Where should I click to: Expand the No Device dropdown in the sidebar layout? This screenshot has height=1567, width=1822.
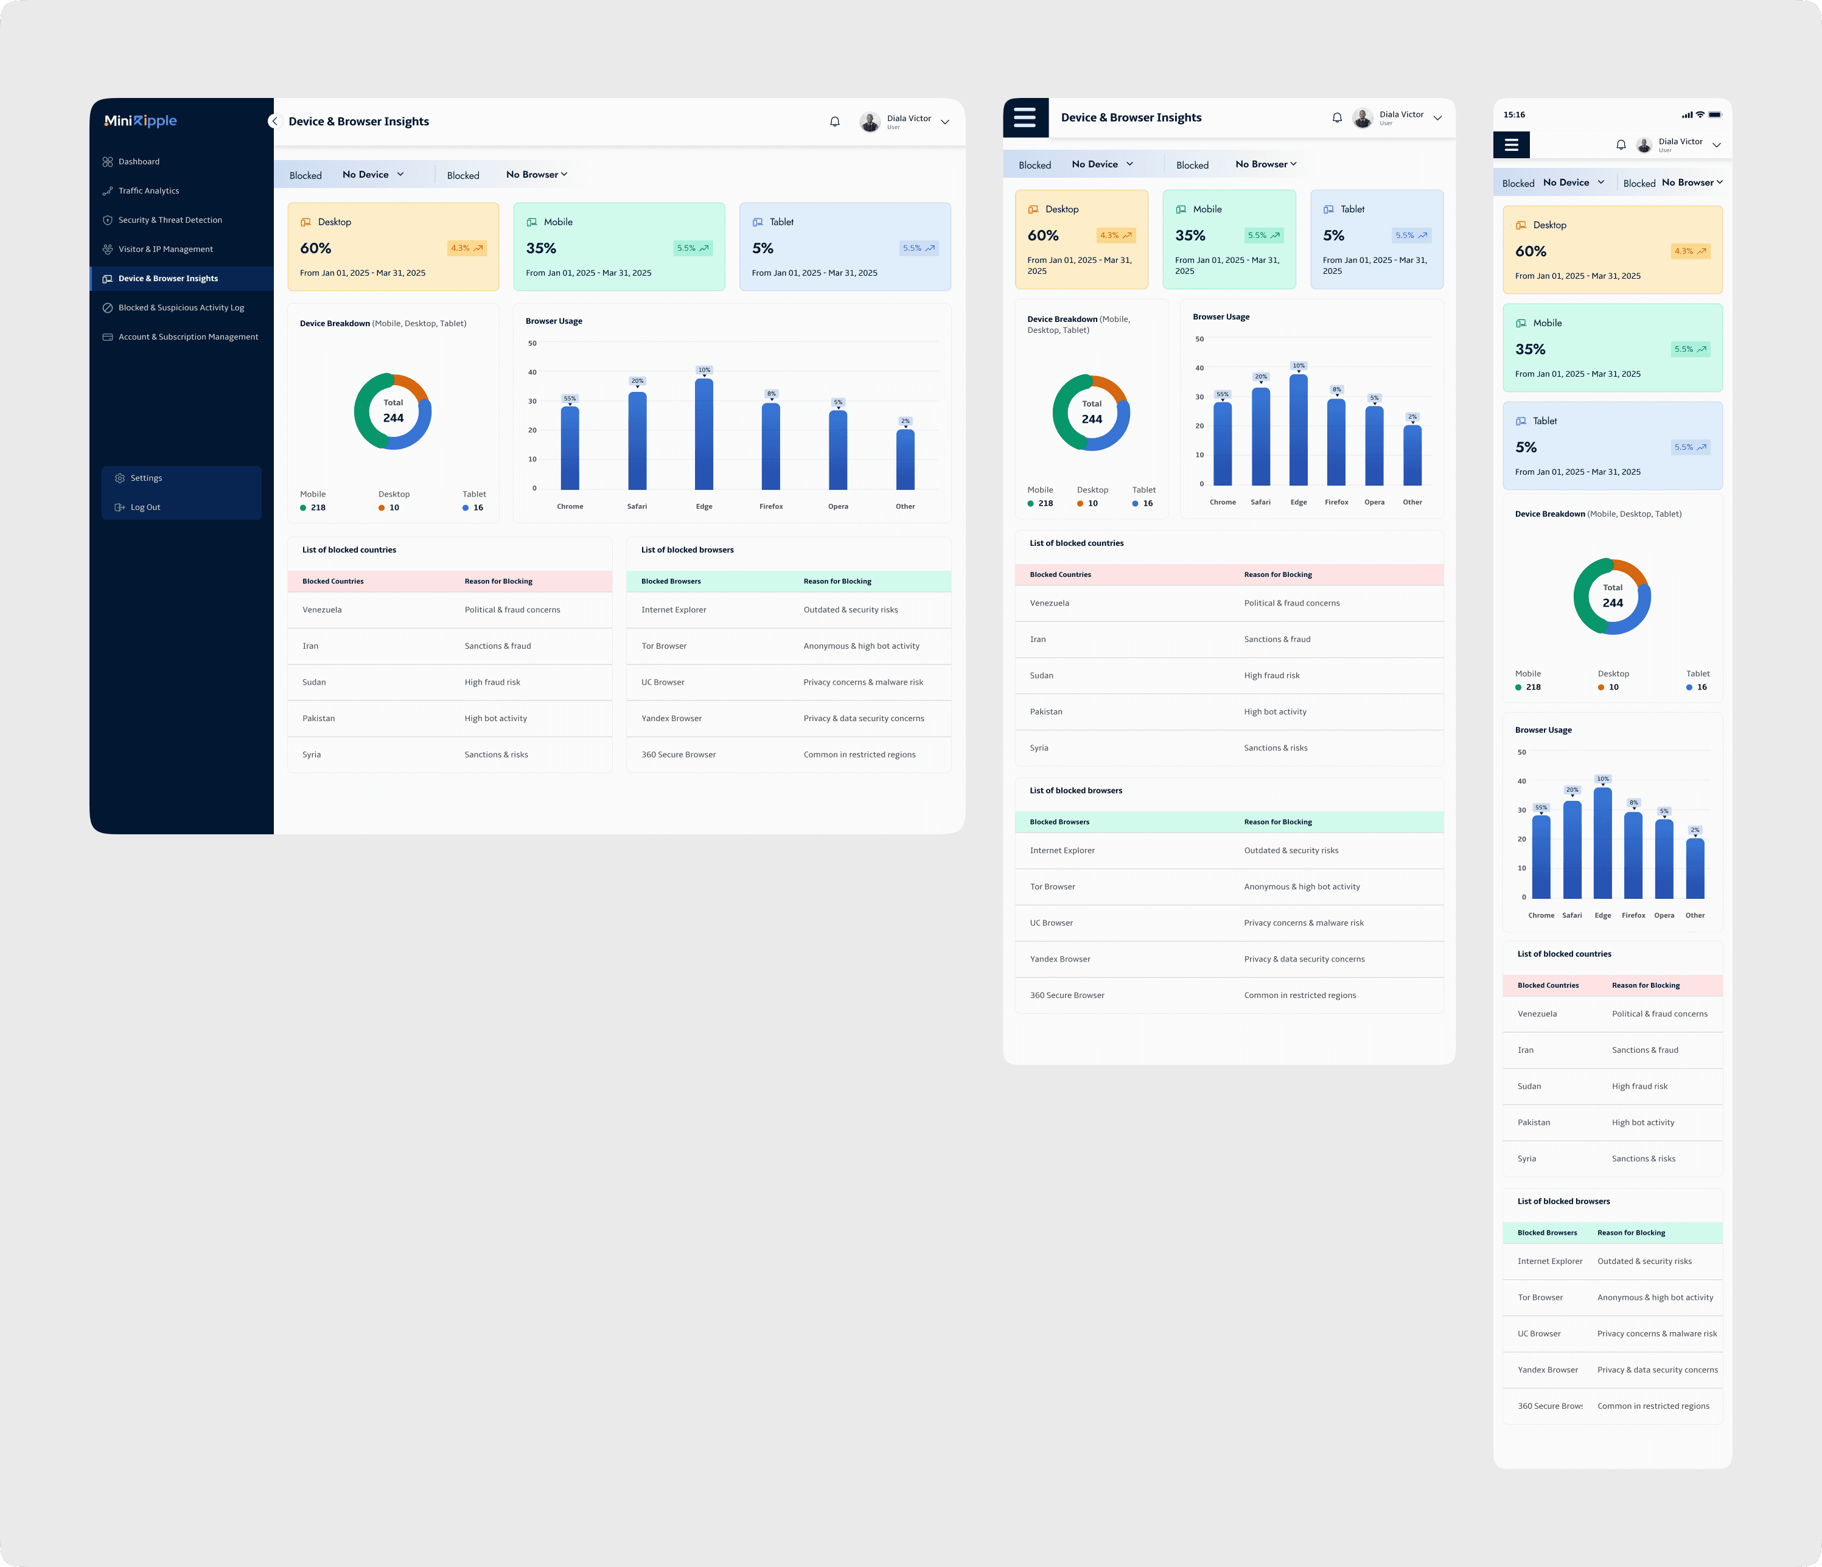(x=373, y=175)
